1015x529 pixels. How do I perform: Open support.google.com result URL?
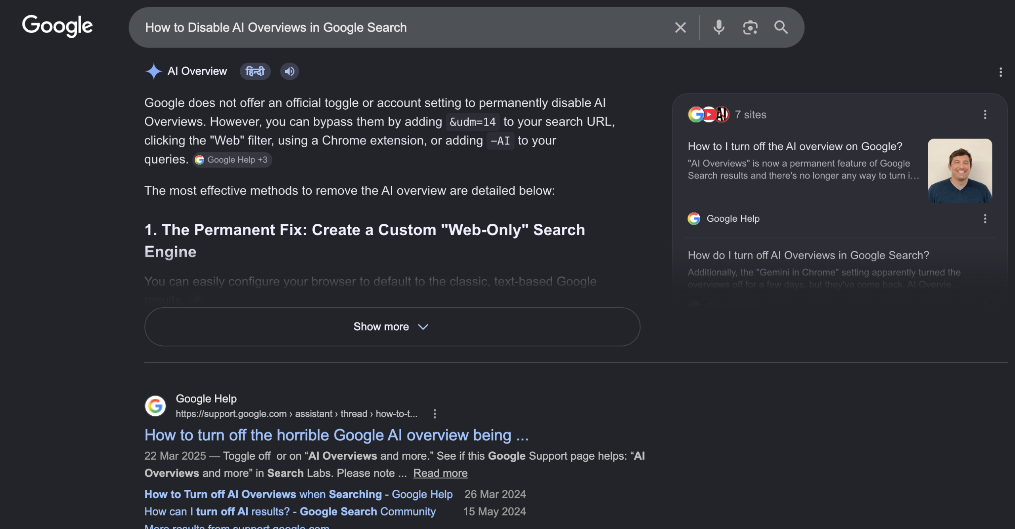point(296,414)
